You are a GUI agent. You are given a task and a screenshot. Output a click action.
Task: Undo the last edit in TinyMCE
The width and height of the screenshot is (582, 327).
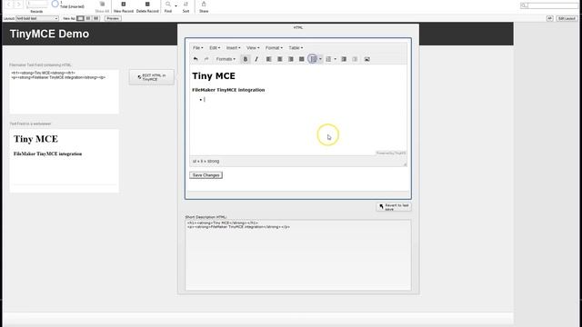tap(196, 59)
